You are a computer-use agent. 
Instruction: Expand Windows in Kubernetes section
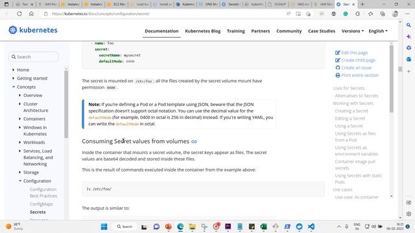(x=20, y=128)
